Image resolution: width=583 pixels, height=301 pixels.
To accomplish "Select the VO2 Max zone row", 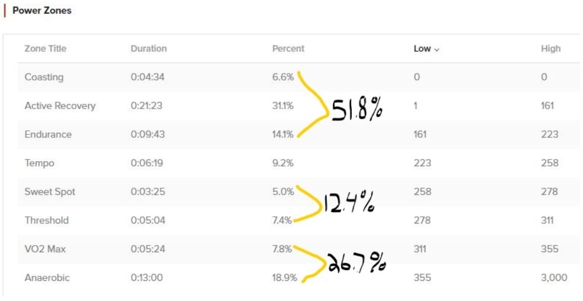I will click(x=45, y=249).
